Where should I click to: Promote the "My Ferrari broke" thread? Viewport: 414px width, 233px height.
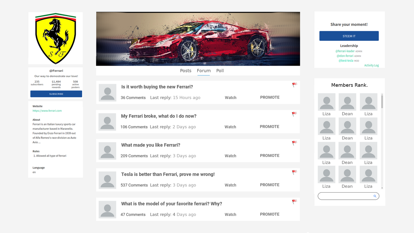(x=269, y=127)
